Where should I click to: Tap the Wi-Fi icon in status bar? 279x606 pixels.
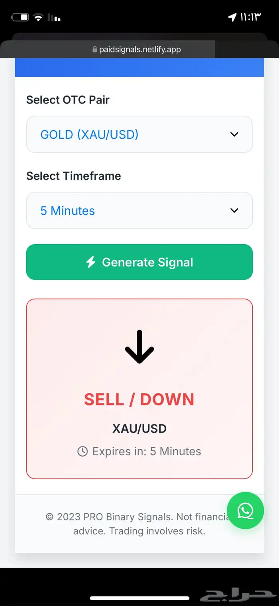[38, 17]
